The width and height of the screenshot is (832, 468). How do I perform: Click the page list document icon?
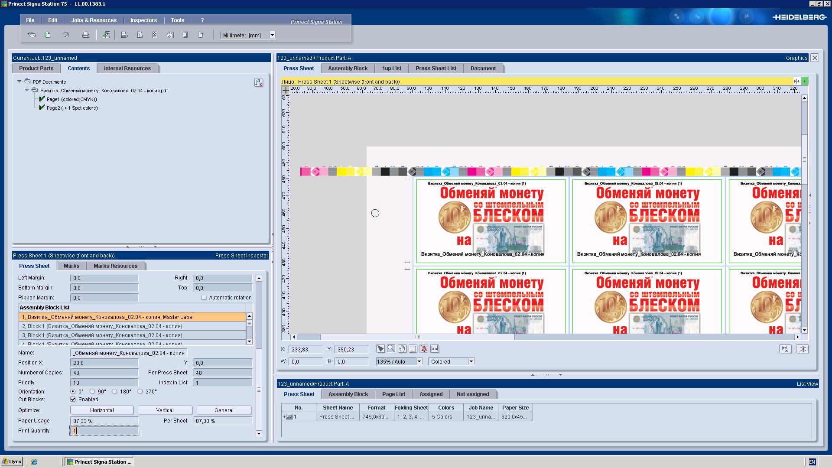point(140,35)
